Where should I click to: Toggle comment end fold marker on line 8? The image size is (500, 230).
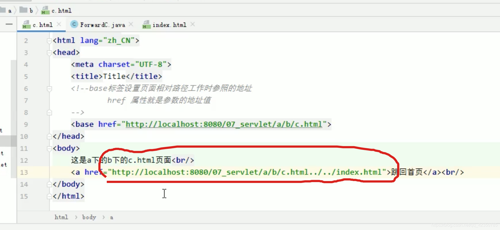click(x=49, y=113)
